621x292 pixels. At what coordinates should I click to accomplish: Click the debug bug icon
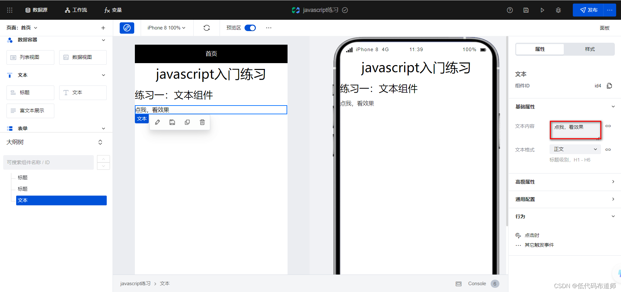pos(558,10)
